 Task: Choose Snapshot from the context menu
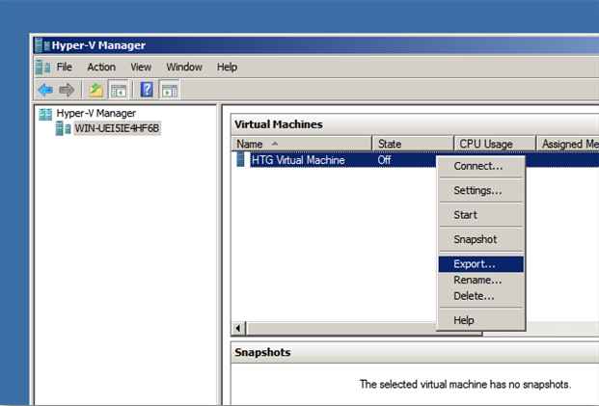click(481, 239)
